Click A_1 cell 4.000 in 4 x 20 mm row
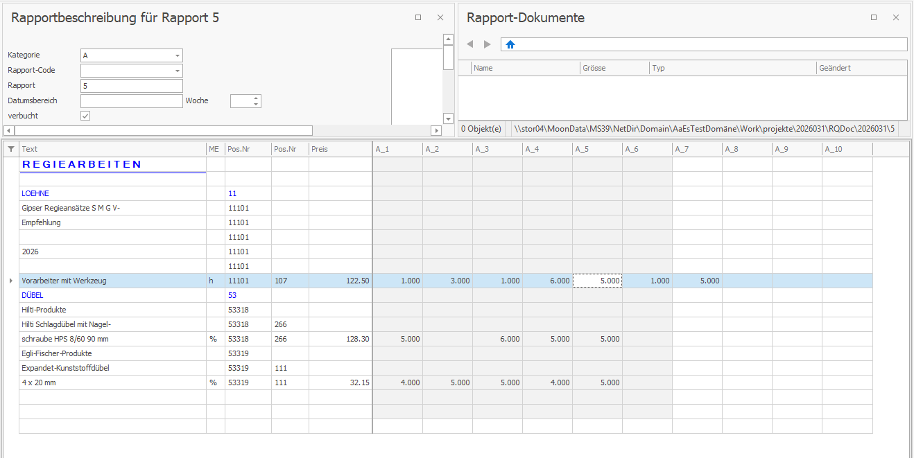The width and height of the screenshot is (914, 458). (397, 382)
